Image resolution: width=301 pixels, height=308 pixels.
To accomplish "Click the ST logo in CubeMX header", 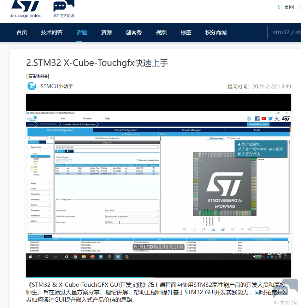I will 286,119.
